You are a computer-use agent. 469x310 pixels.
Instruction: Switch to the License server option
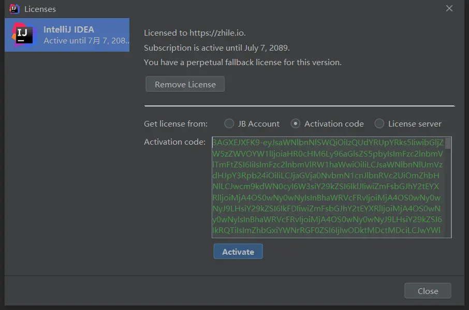379,123
